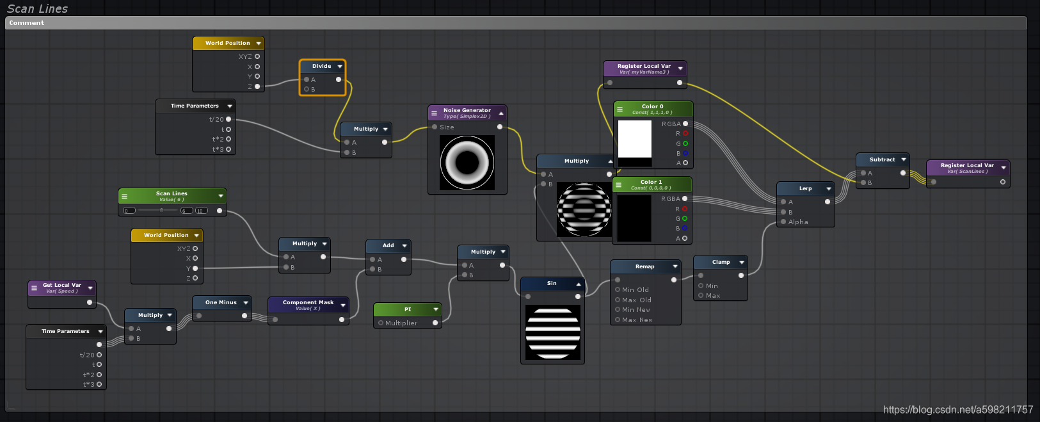
Task: Select the Color 0 RGBA output port
Action: pyautogui.click(x=685, y=124)
